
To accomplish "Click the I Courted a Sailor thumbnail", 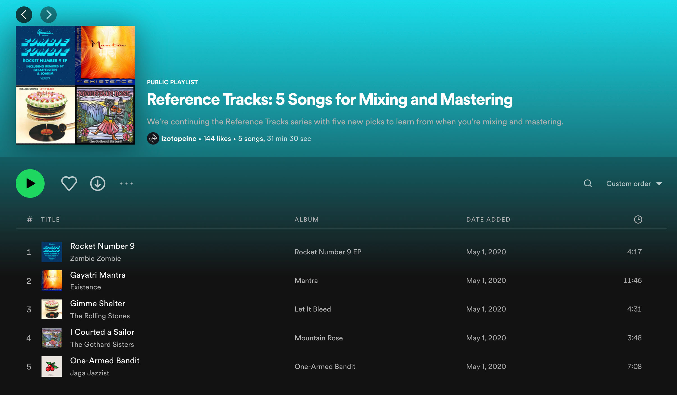I will [52, 338].
